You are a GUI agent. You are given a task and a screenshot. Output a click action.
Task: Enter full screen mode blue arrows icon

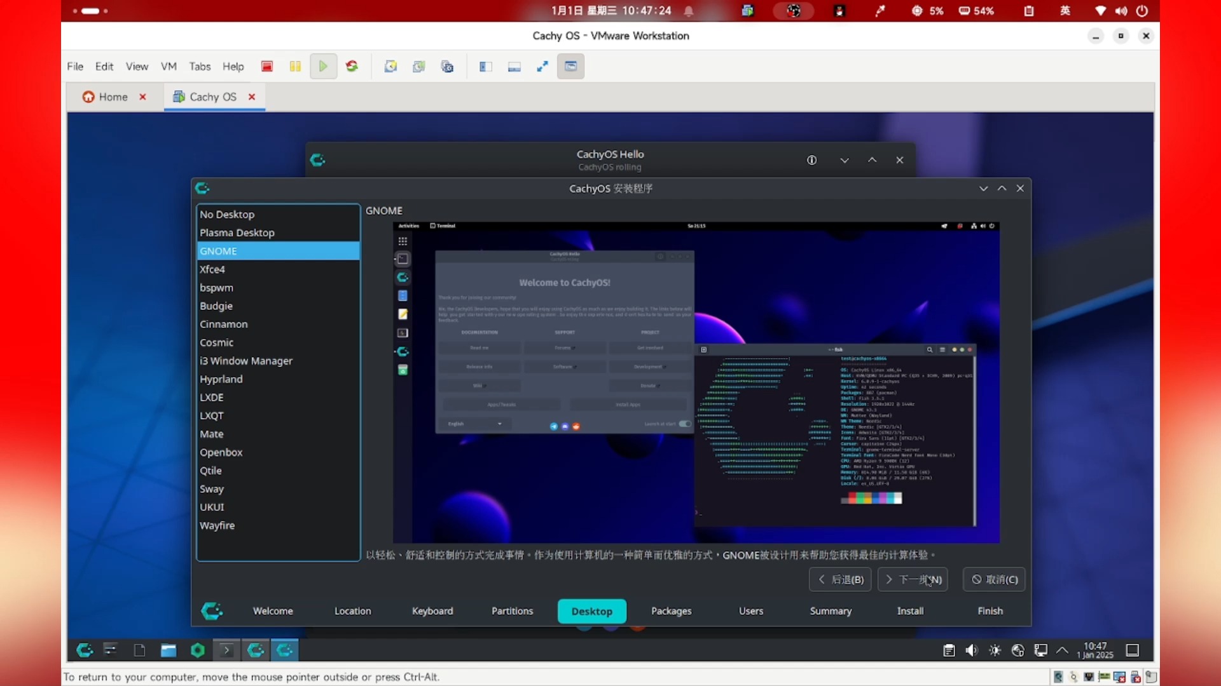542,66
